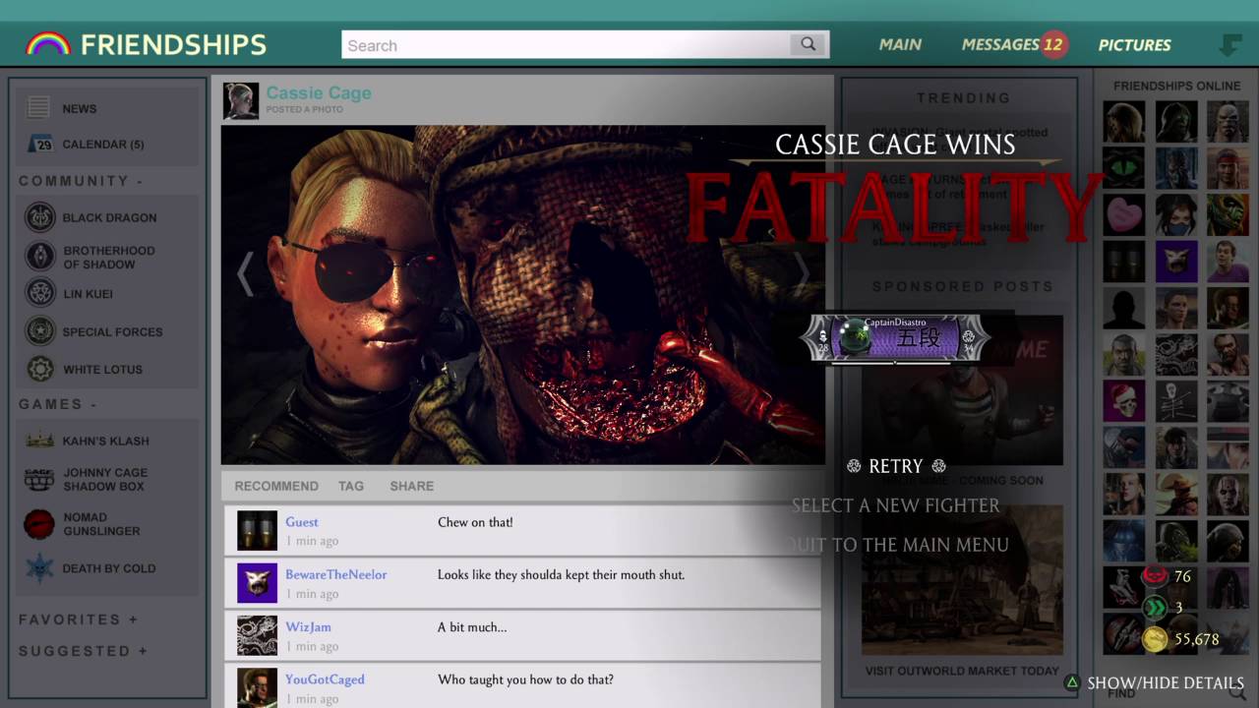Click the Tag button under the photo

click(351, 486)
